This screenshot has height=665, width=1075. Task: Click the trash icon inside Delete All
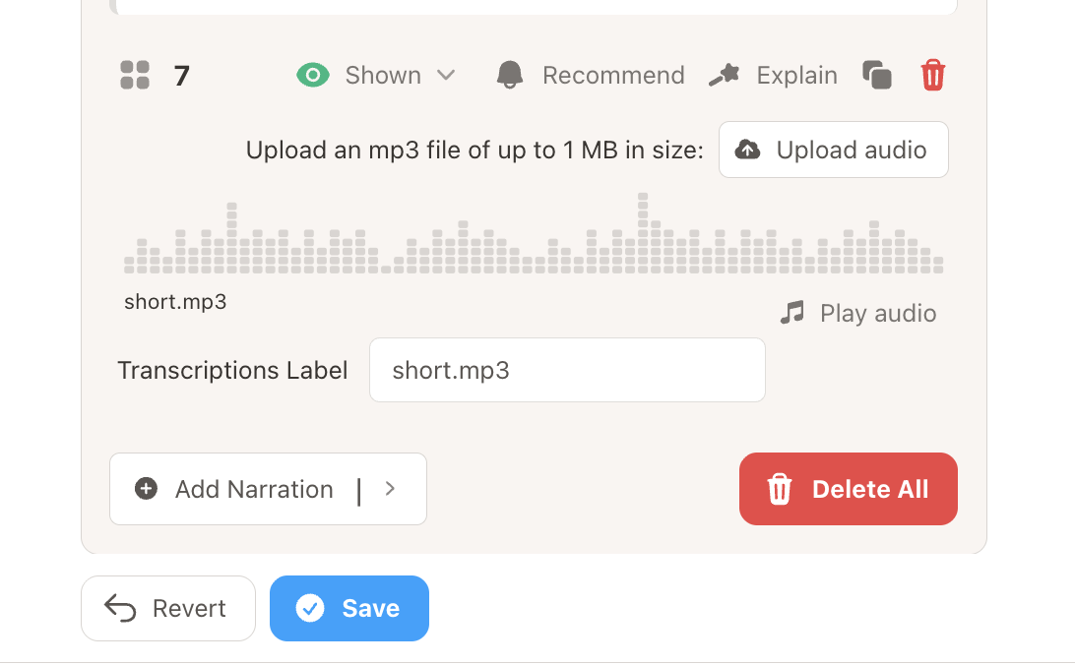click(779, 488)
